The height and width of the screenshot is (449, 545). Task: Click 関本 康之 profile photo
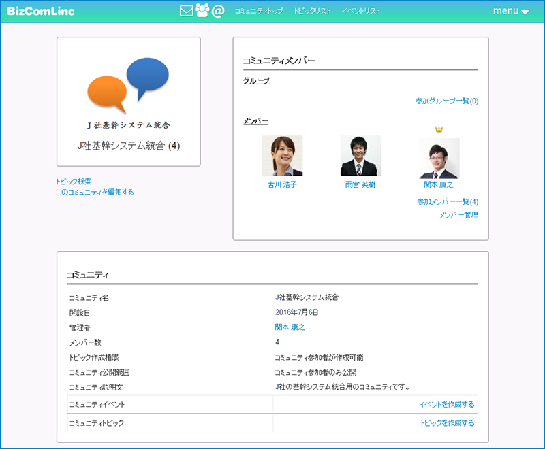439,158
